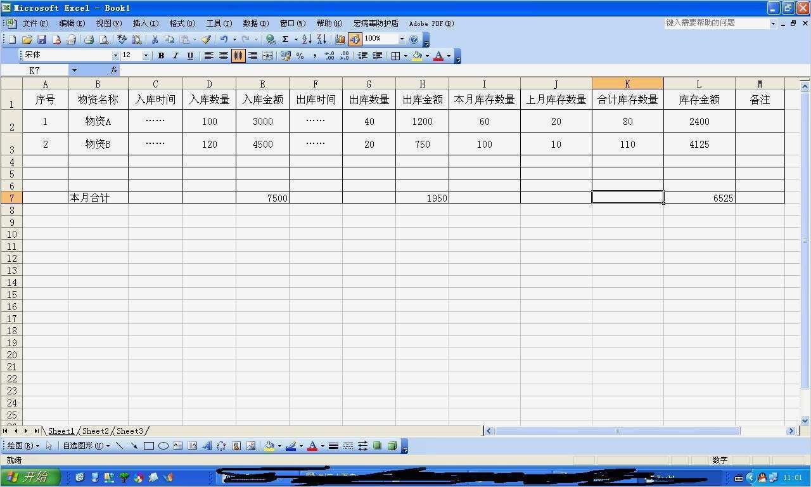
Task: Open the zoom percentage dropdown
Action: coord(402,39)
